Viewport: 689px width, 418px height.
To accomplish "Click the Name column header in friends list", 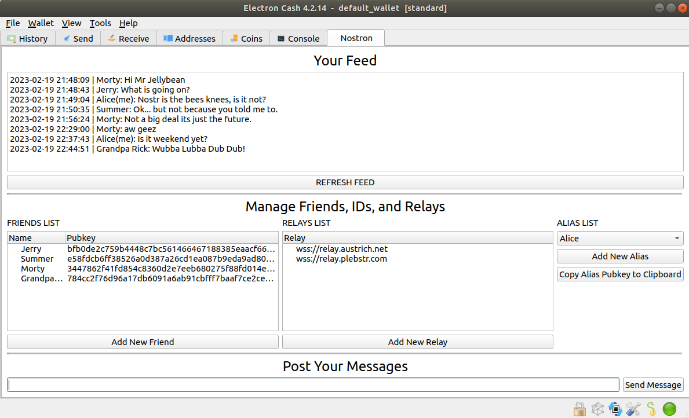I will coord(37,238).
